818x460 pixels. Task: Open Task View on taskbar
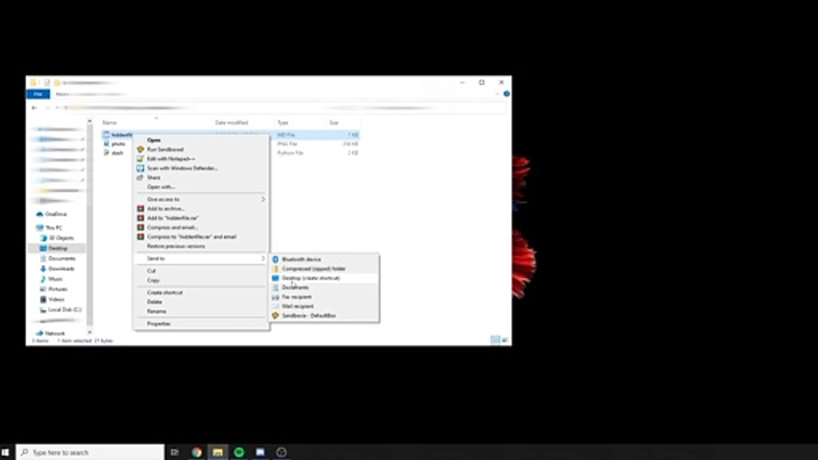(x=174, y=452)
